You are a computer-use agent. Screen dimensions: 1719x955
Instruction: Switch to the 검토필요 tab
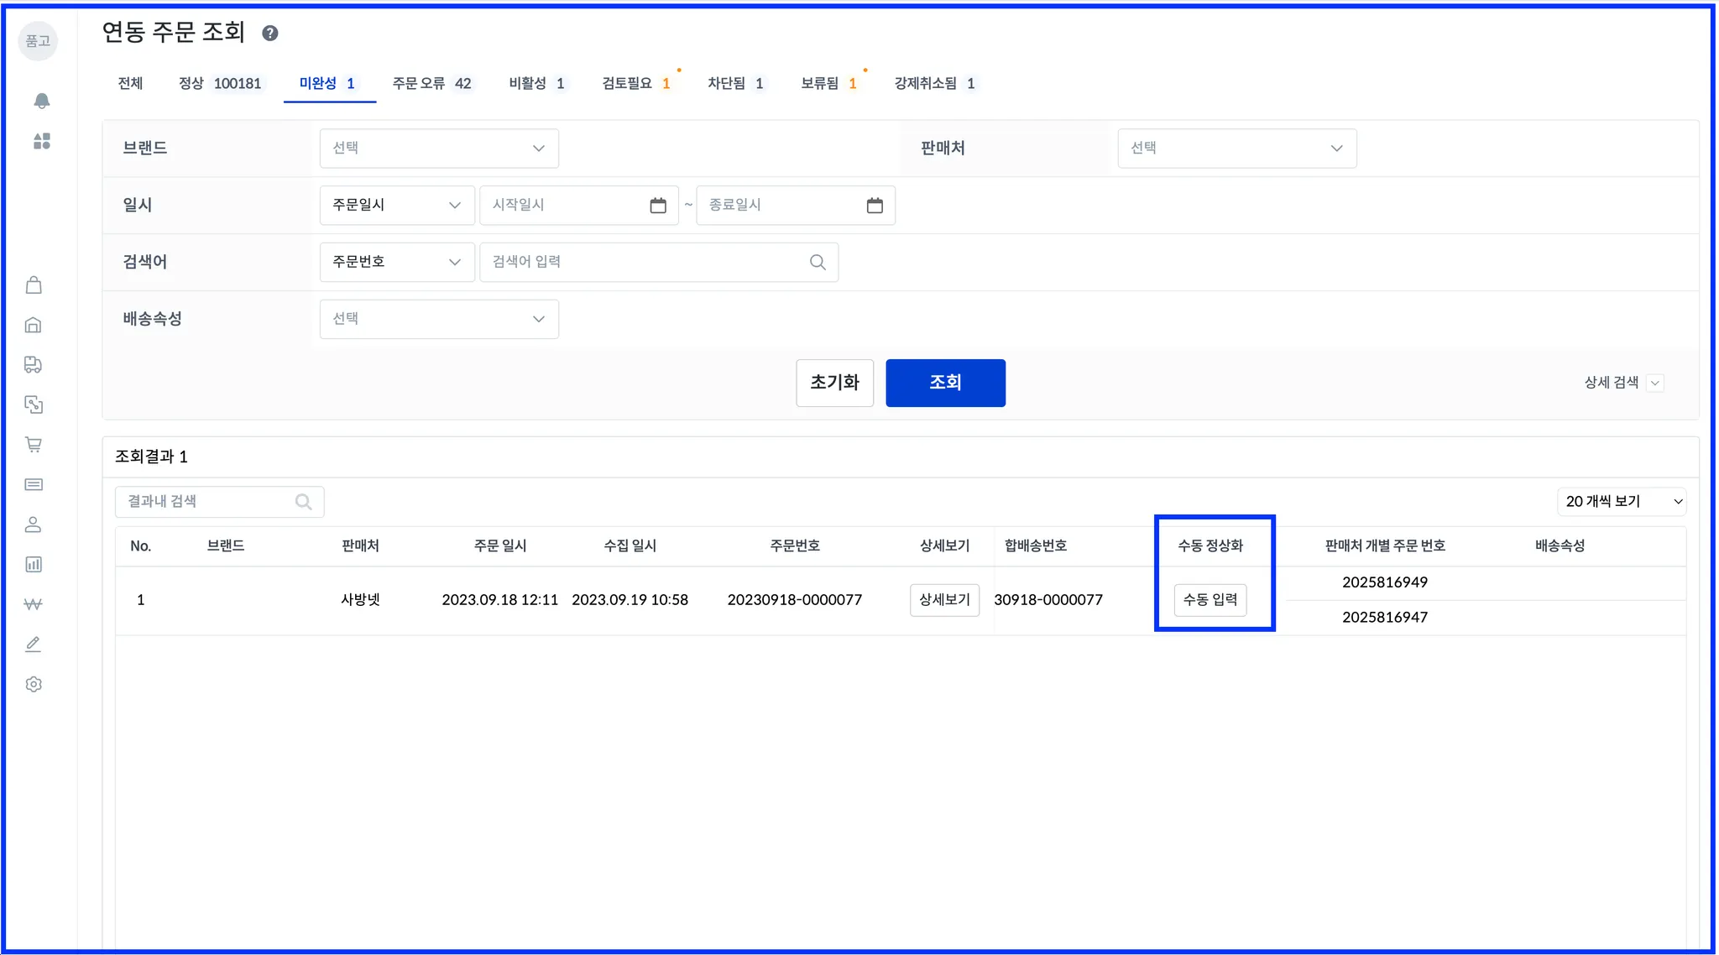[635, 83]
